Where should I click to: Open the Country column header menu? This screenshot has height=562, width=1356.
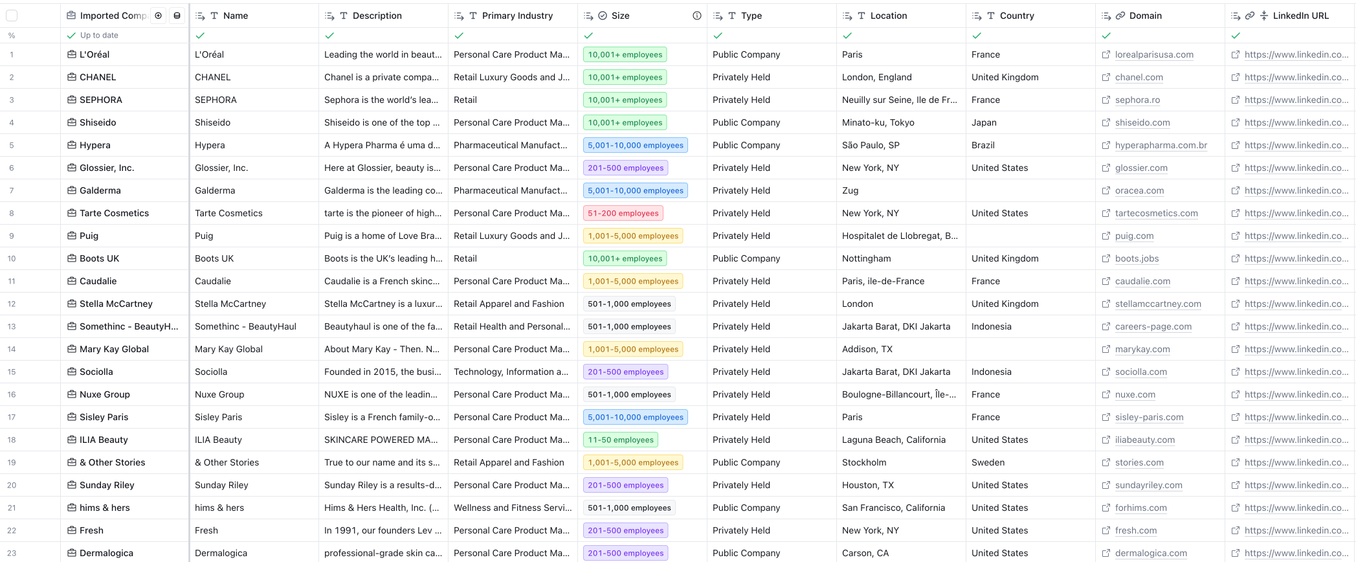point(1030,16)
